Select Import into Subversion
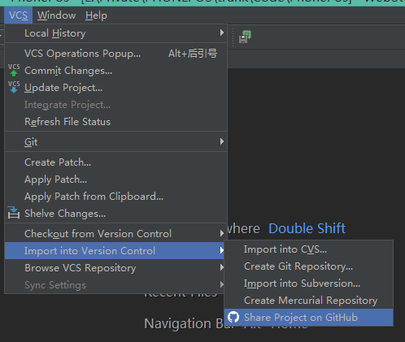Screen dimensions: 405x342 [x=309, y=284]
